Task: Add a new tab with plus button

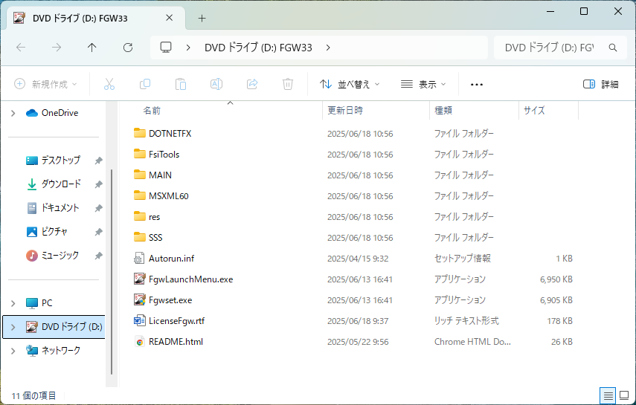Action: click(x=202, y=18)
